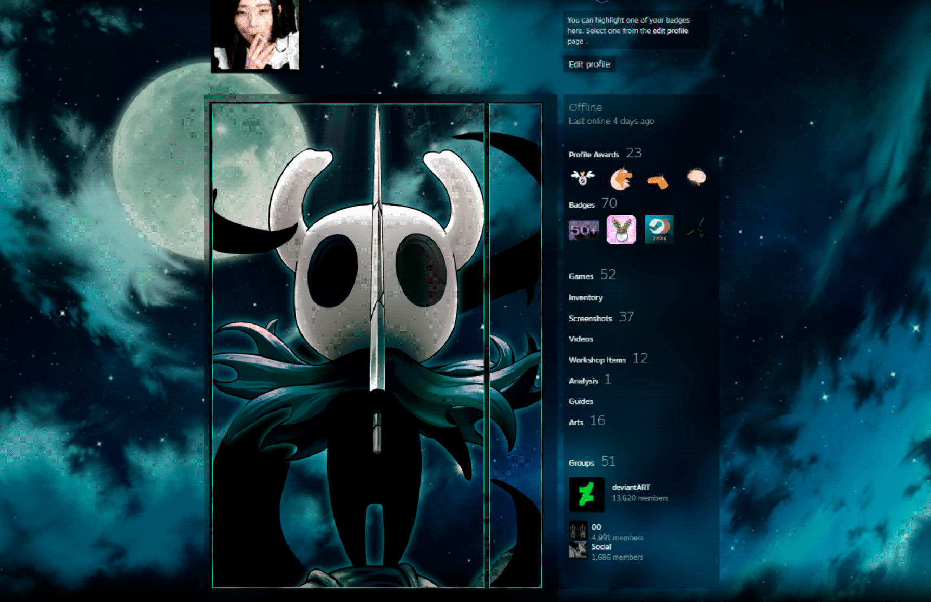Open the pink potted plant badge

pos(621,229)
